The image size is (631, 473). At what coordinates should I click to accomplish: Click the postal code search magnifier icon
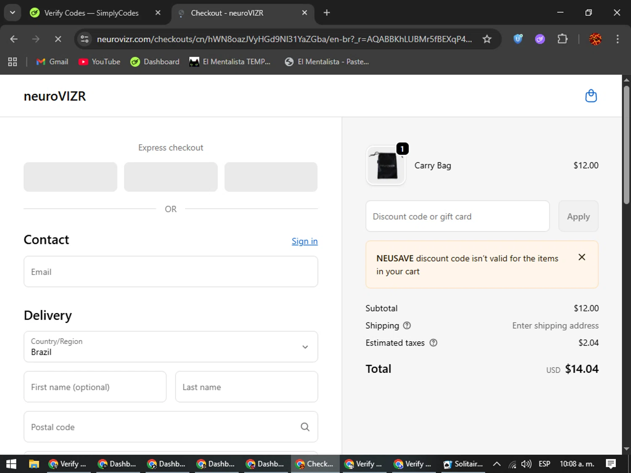click(305, 427)
